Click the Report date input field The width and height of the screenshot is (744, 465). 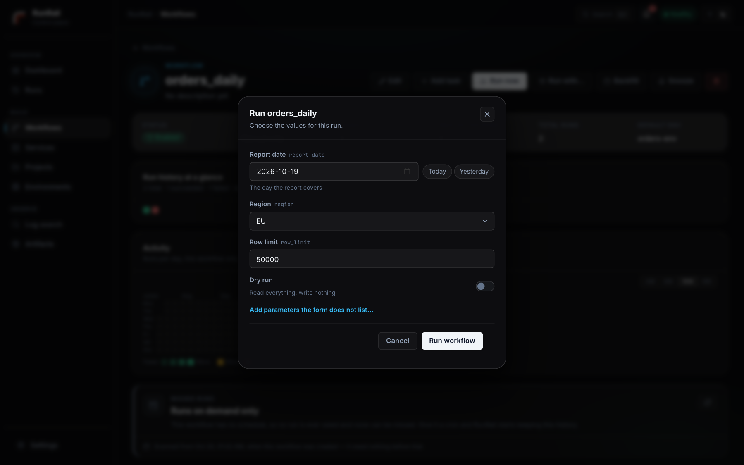334,172
